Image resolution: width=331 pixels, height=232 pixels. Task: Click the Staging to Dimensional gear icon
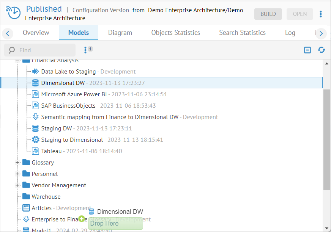coord(35,140)
